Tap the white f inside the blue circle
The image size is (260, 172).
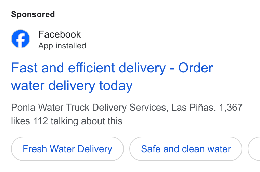tap(21, 40)
